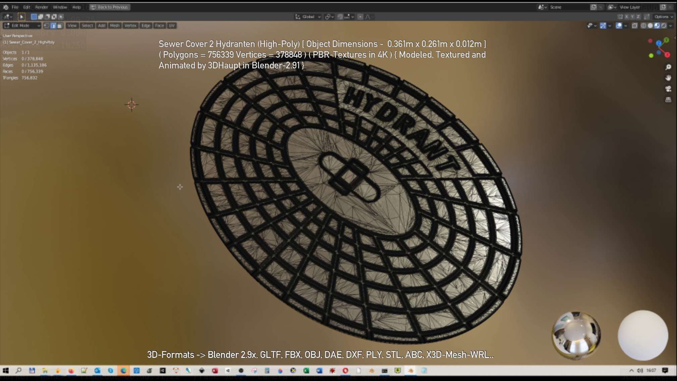Screen dimensions: 677x381
Task: Open the Windows Start menu
Action: (x=6, y=371)
